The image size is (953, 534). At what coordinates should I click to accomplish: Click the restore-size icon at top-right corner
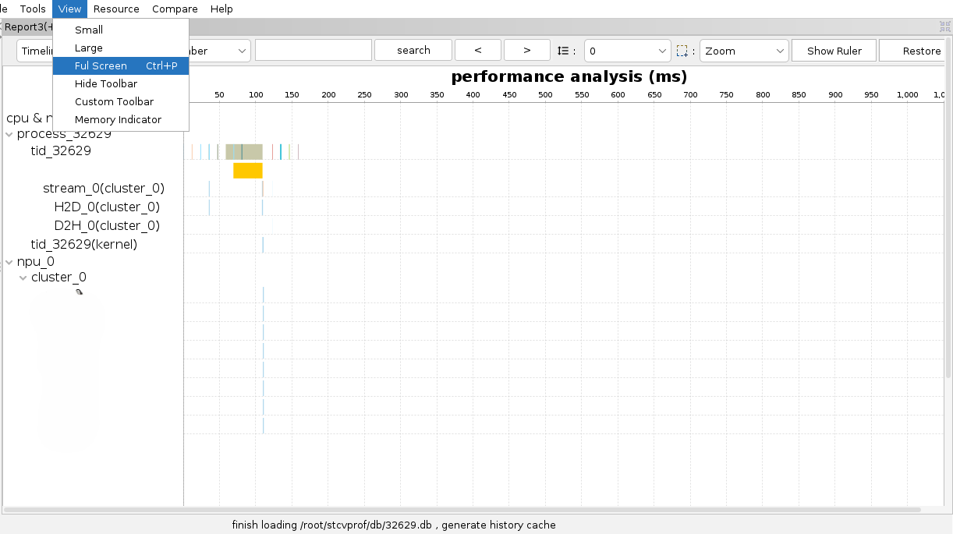click(945, 27)
